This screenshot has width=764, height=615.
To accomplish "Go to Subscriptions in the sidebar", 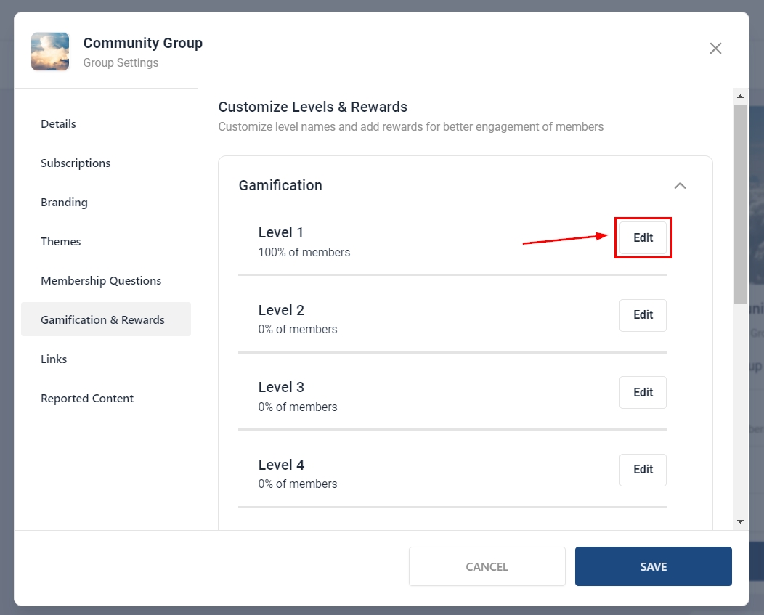I will (76, 163).
